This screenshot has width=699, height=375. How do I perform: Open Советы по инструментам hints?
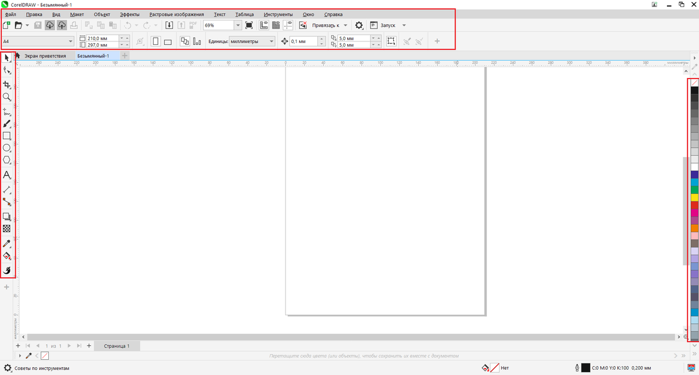36,368
